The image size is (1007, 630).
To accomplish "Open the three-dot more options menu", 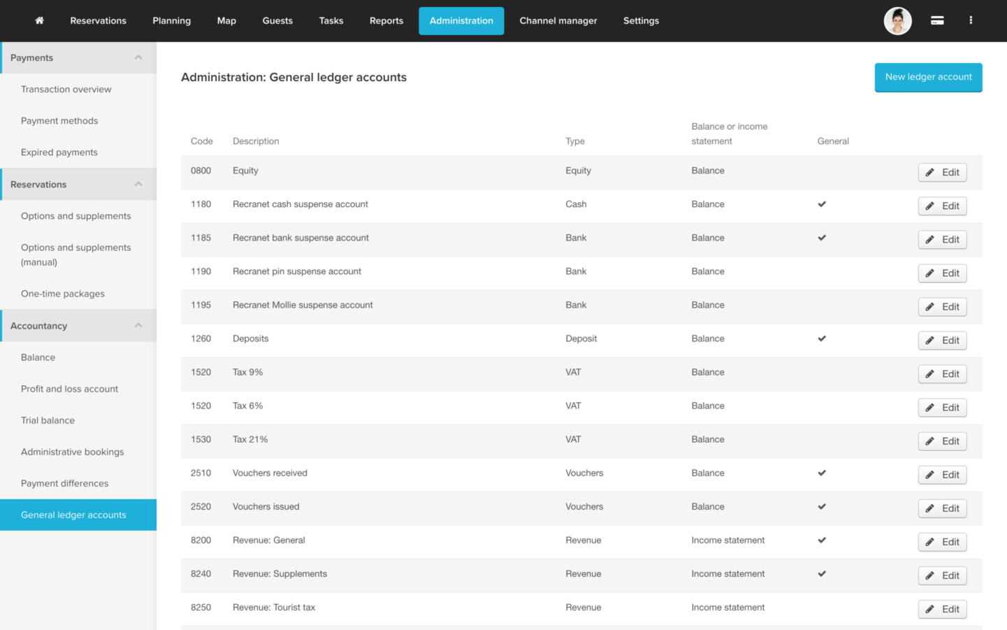I will click(971, 20).
